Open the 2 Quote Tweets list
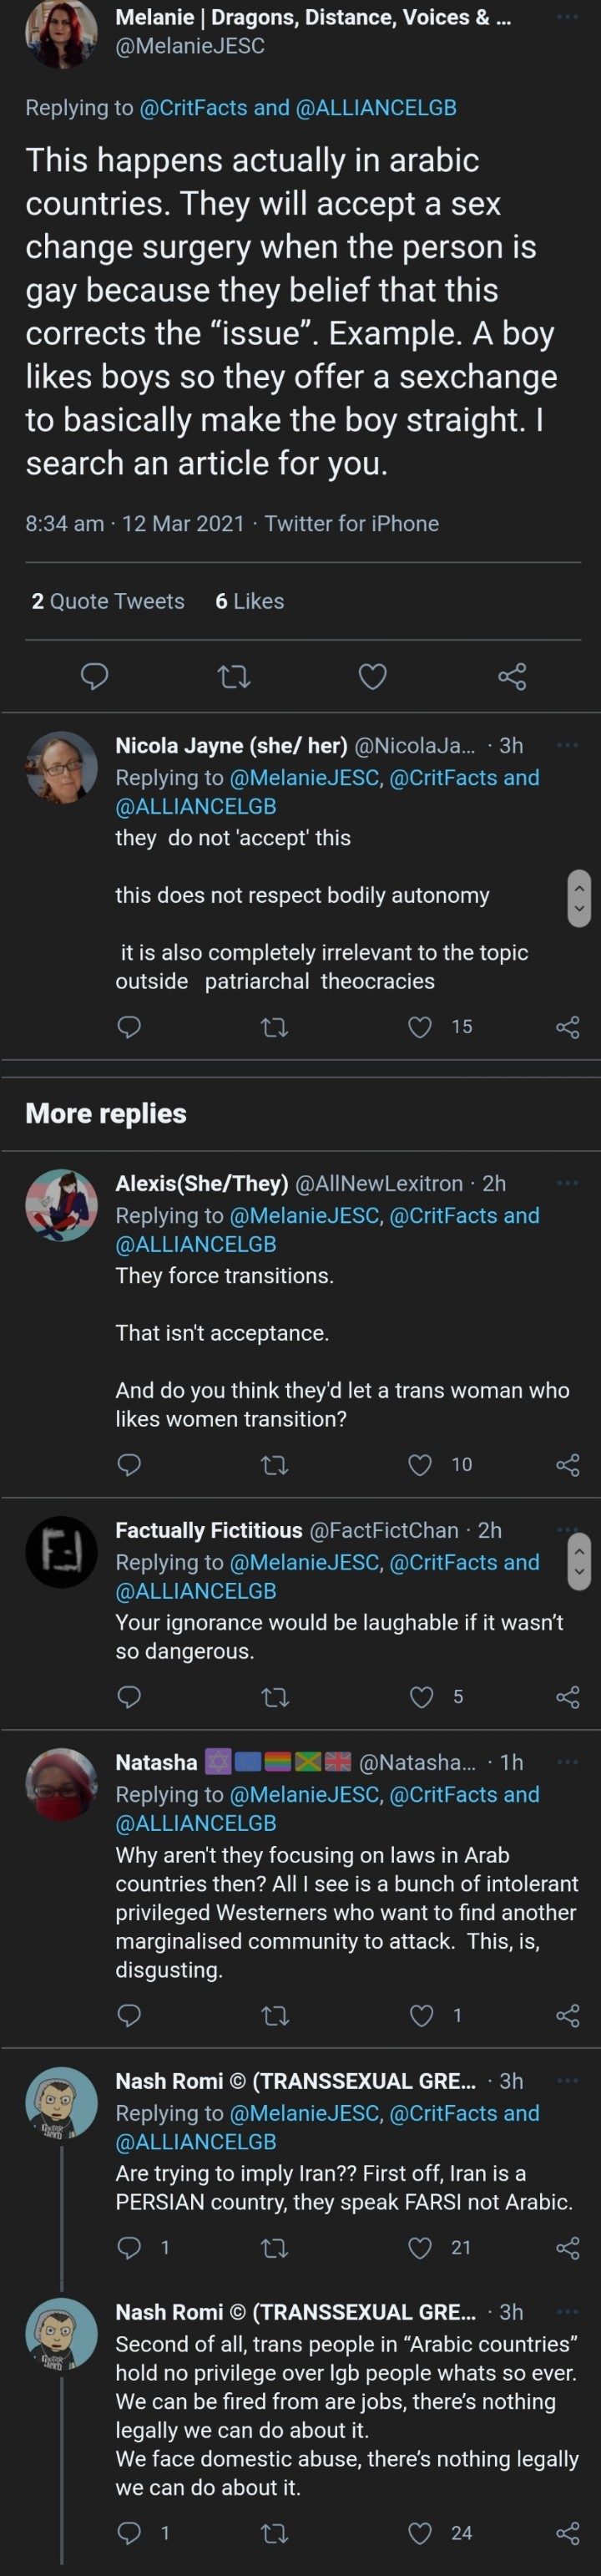 point(108,601)
